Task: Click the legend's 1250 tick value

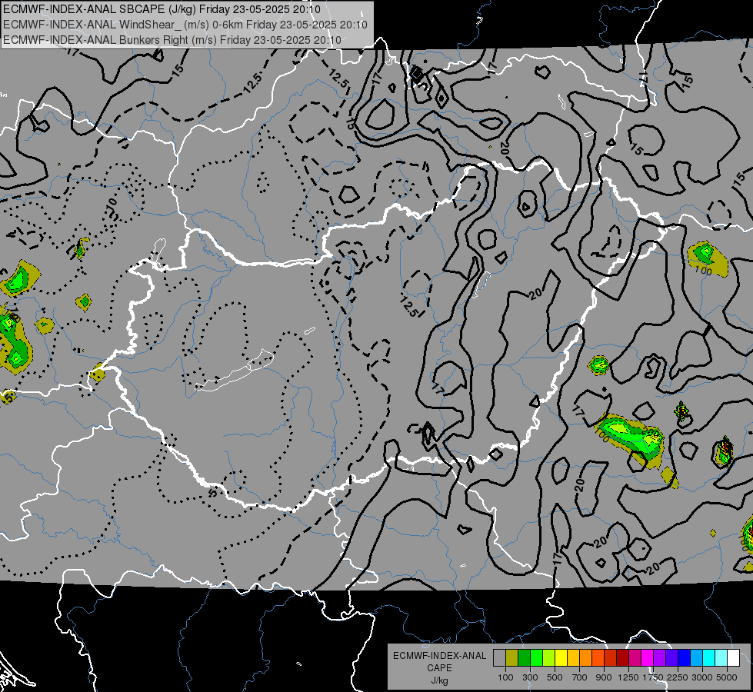Action: (628, 678)
